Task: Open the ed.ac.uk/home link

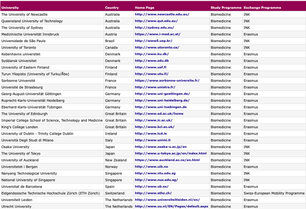Action: (159, 114)
